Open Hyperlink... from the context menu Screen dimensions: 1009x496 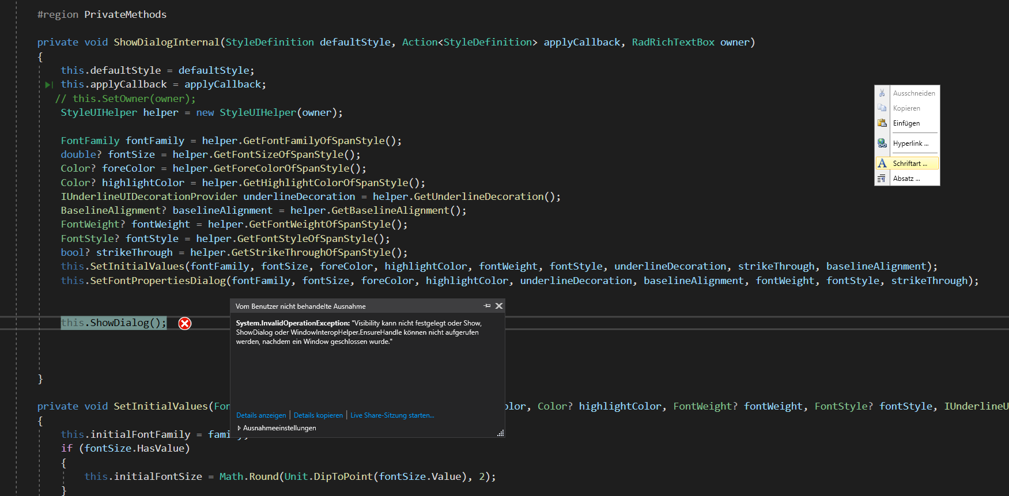tap(907, 143)
